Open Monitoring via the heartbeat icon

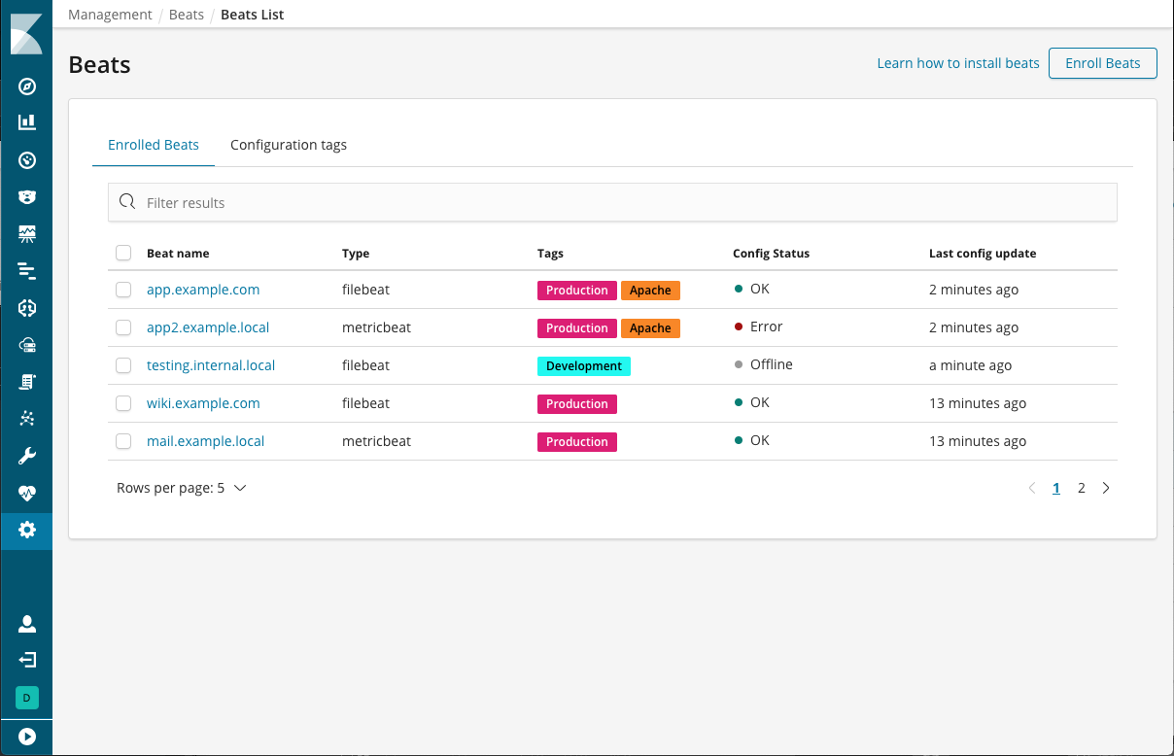pyautogui.click(x=26, y=493)
